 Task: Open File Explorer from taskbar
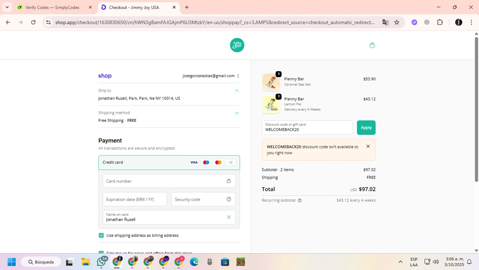pyautogui.click(x=86, y=262)
